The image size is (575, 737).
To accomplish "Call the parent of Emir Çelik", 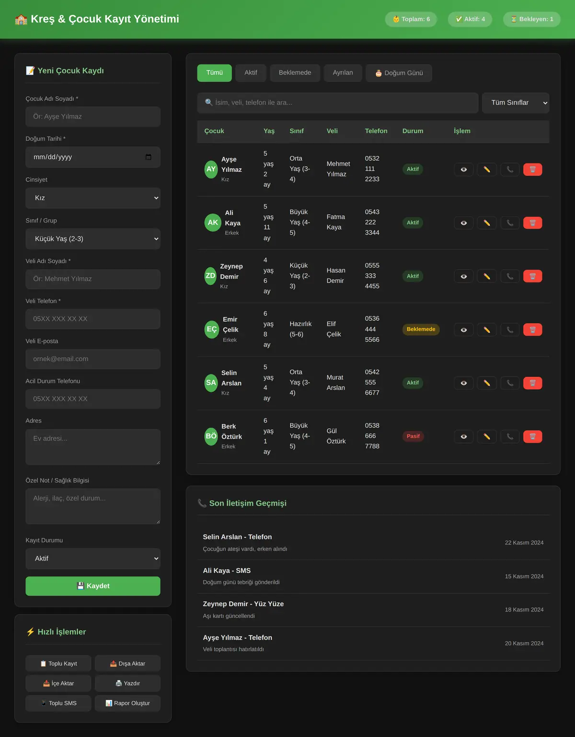I will click(510, 330).
